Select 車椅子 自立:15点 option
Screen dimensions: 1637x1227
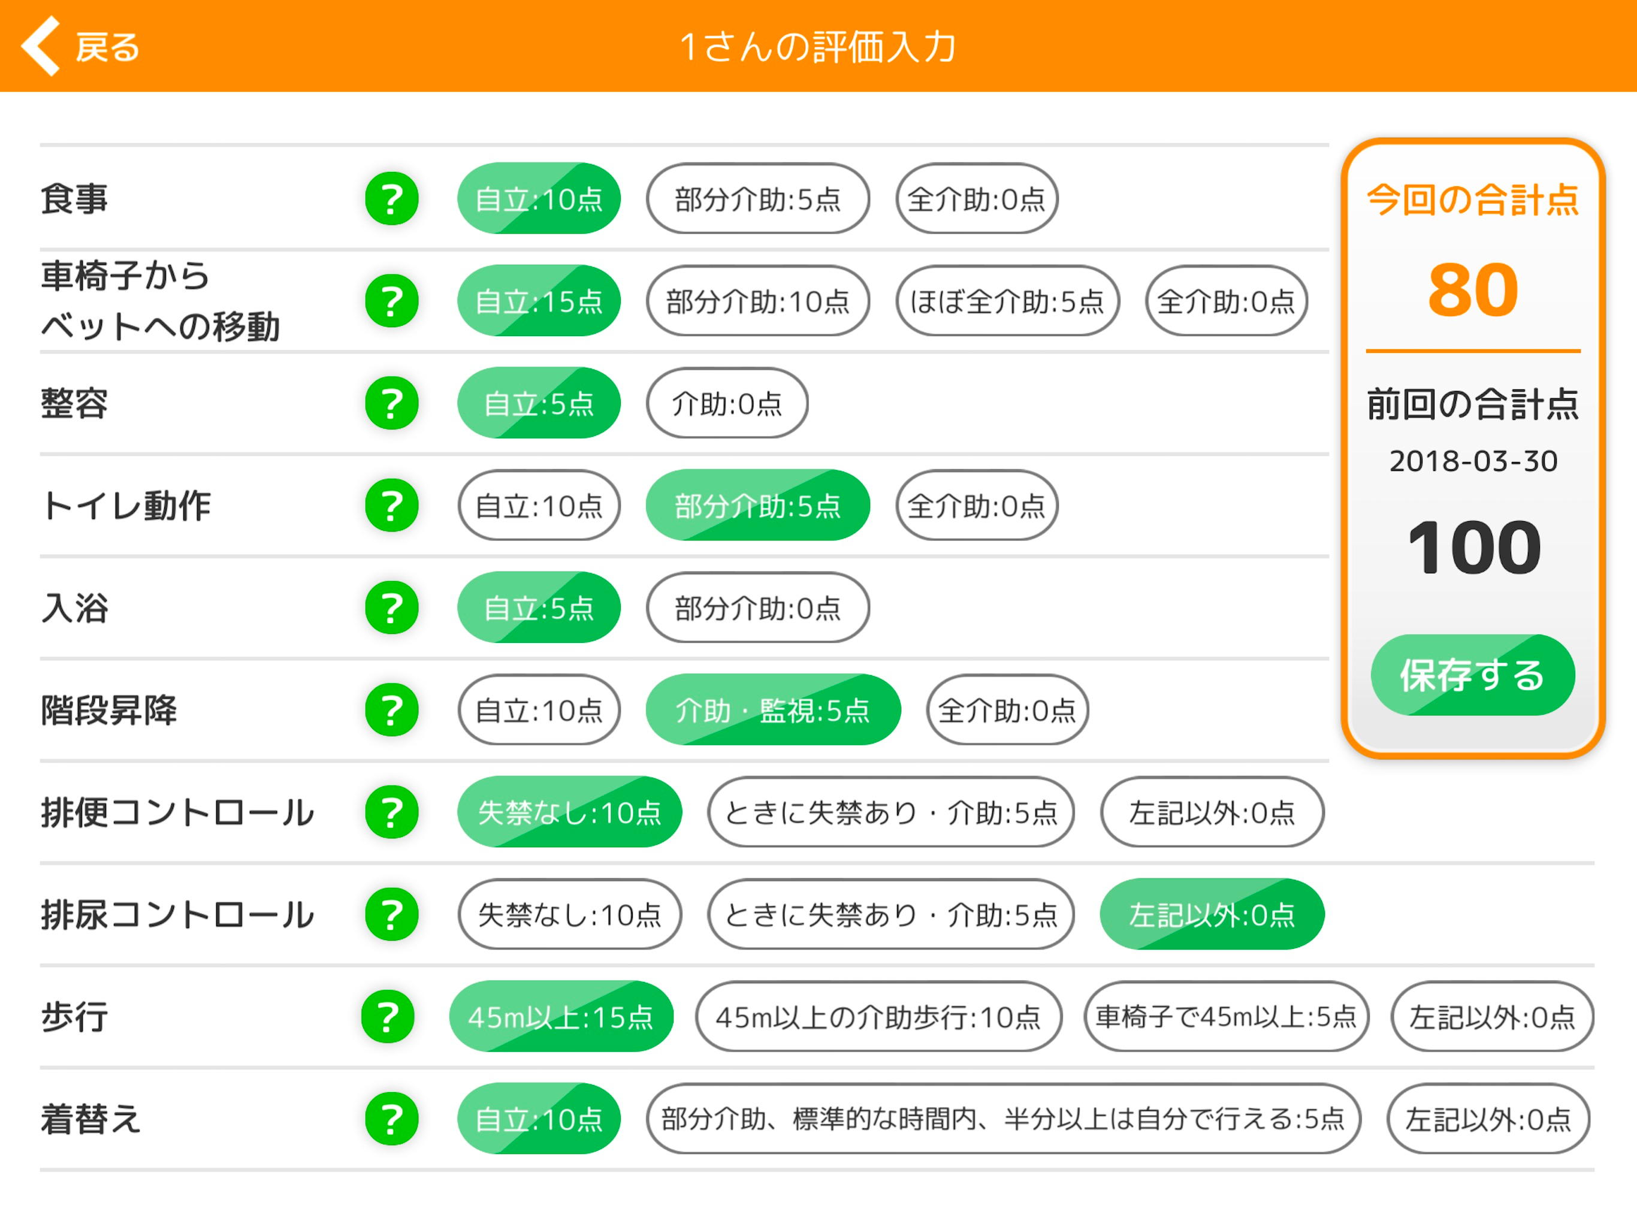click(x=539, y=301)
